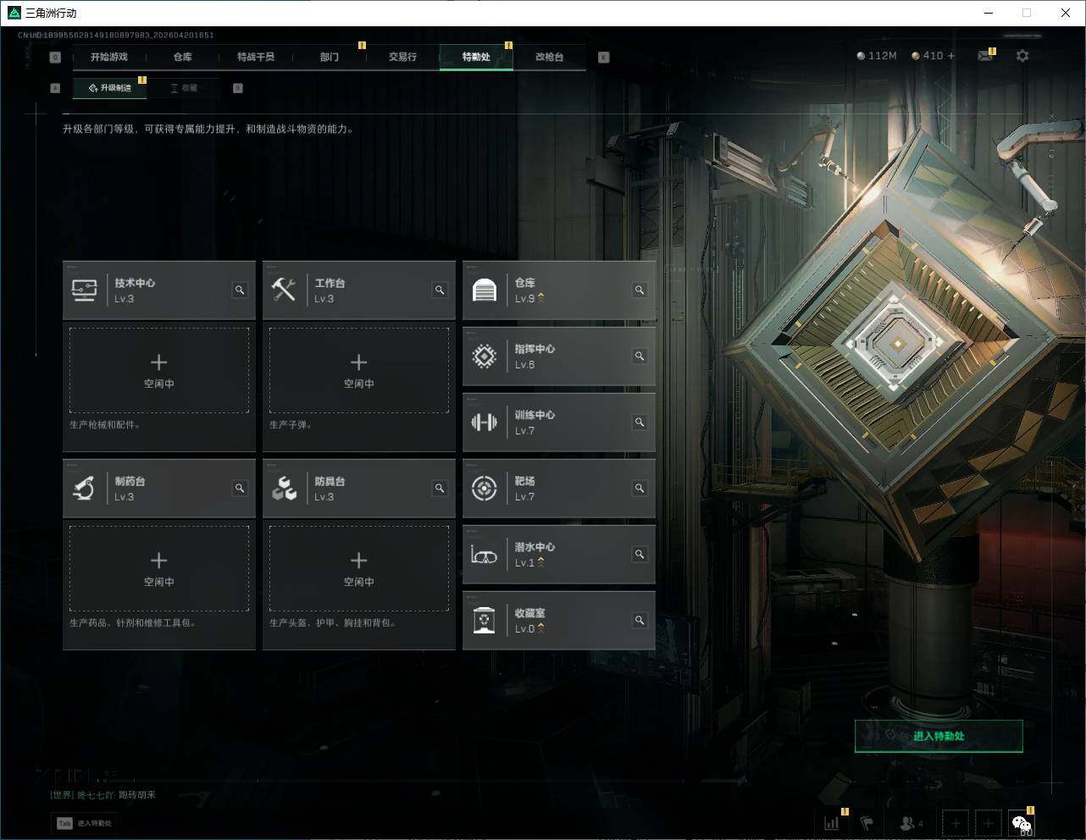Click the green 进入特勤处 button
Screen dimensions: 1086x840
pos(939,736)
